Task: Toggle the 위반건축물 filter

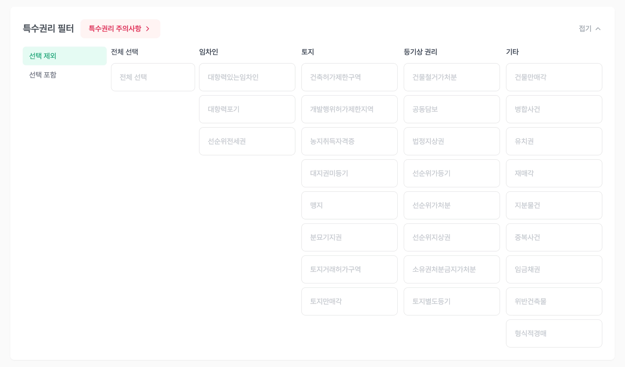Action: (x=554, y=301)
